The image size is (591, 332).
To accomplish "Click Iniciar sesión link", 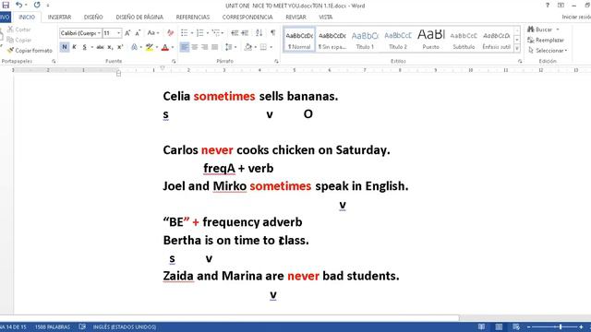I will (x=576, y=17).
